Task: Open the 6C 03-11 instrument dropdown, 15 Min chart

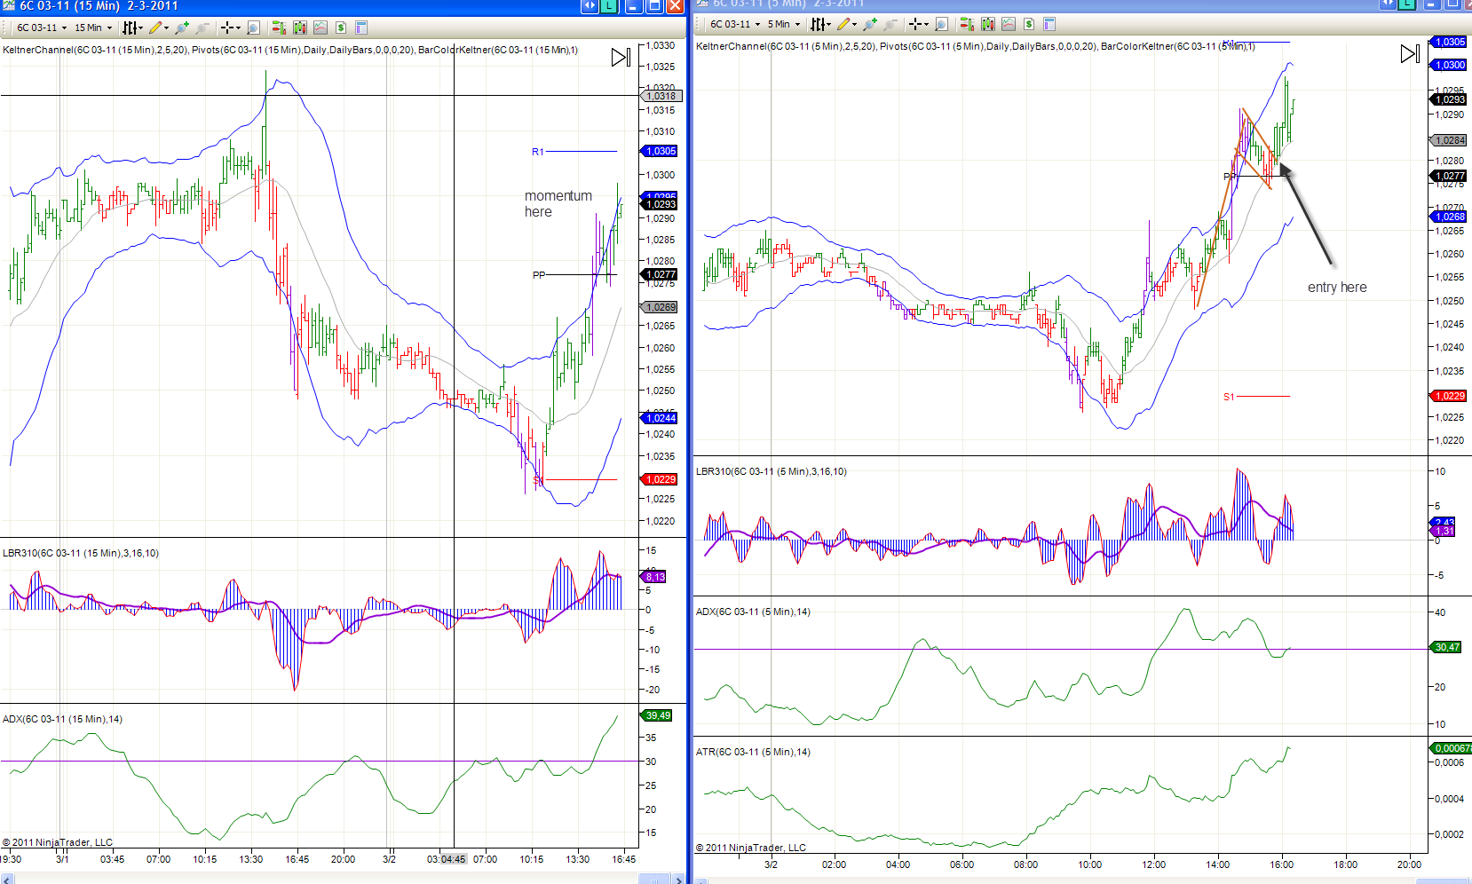Action: coord(42,28)
